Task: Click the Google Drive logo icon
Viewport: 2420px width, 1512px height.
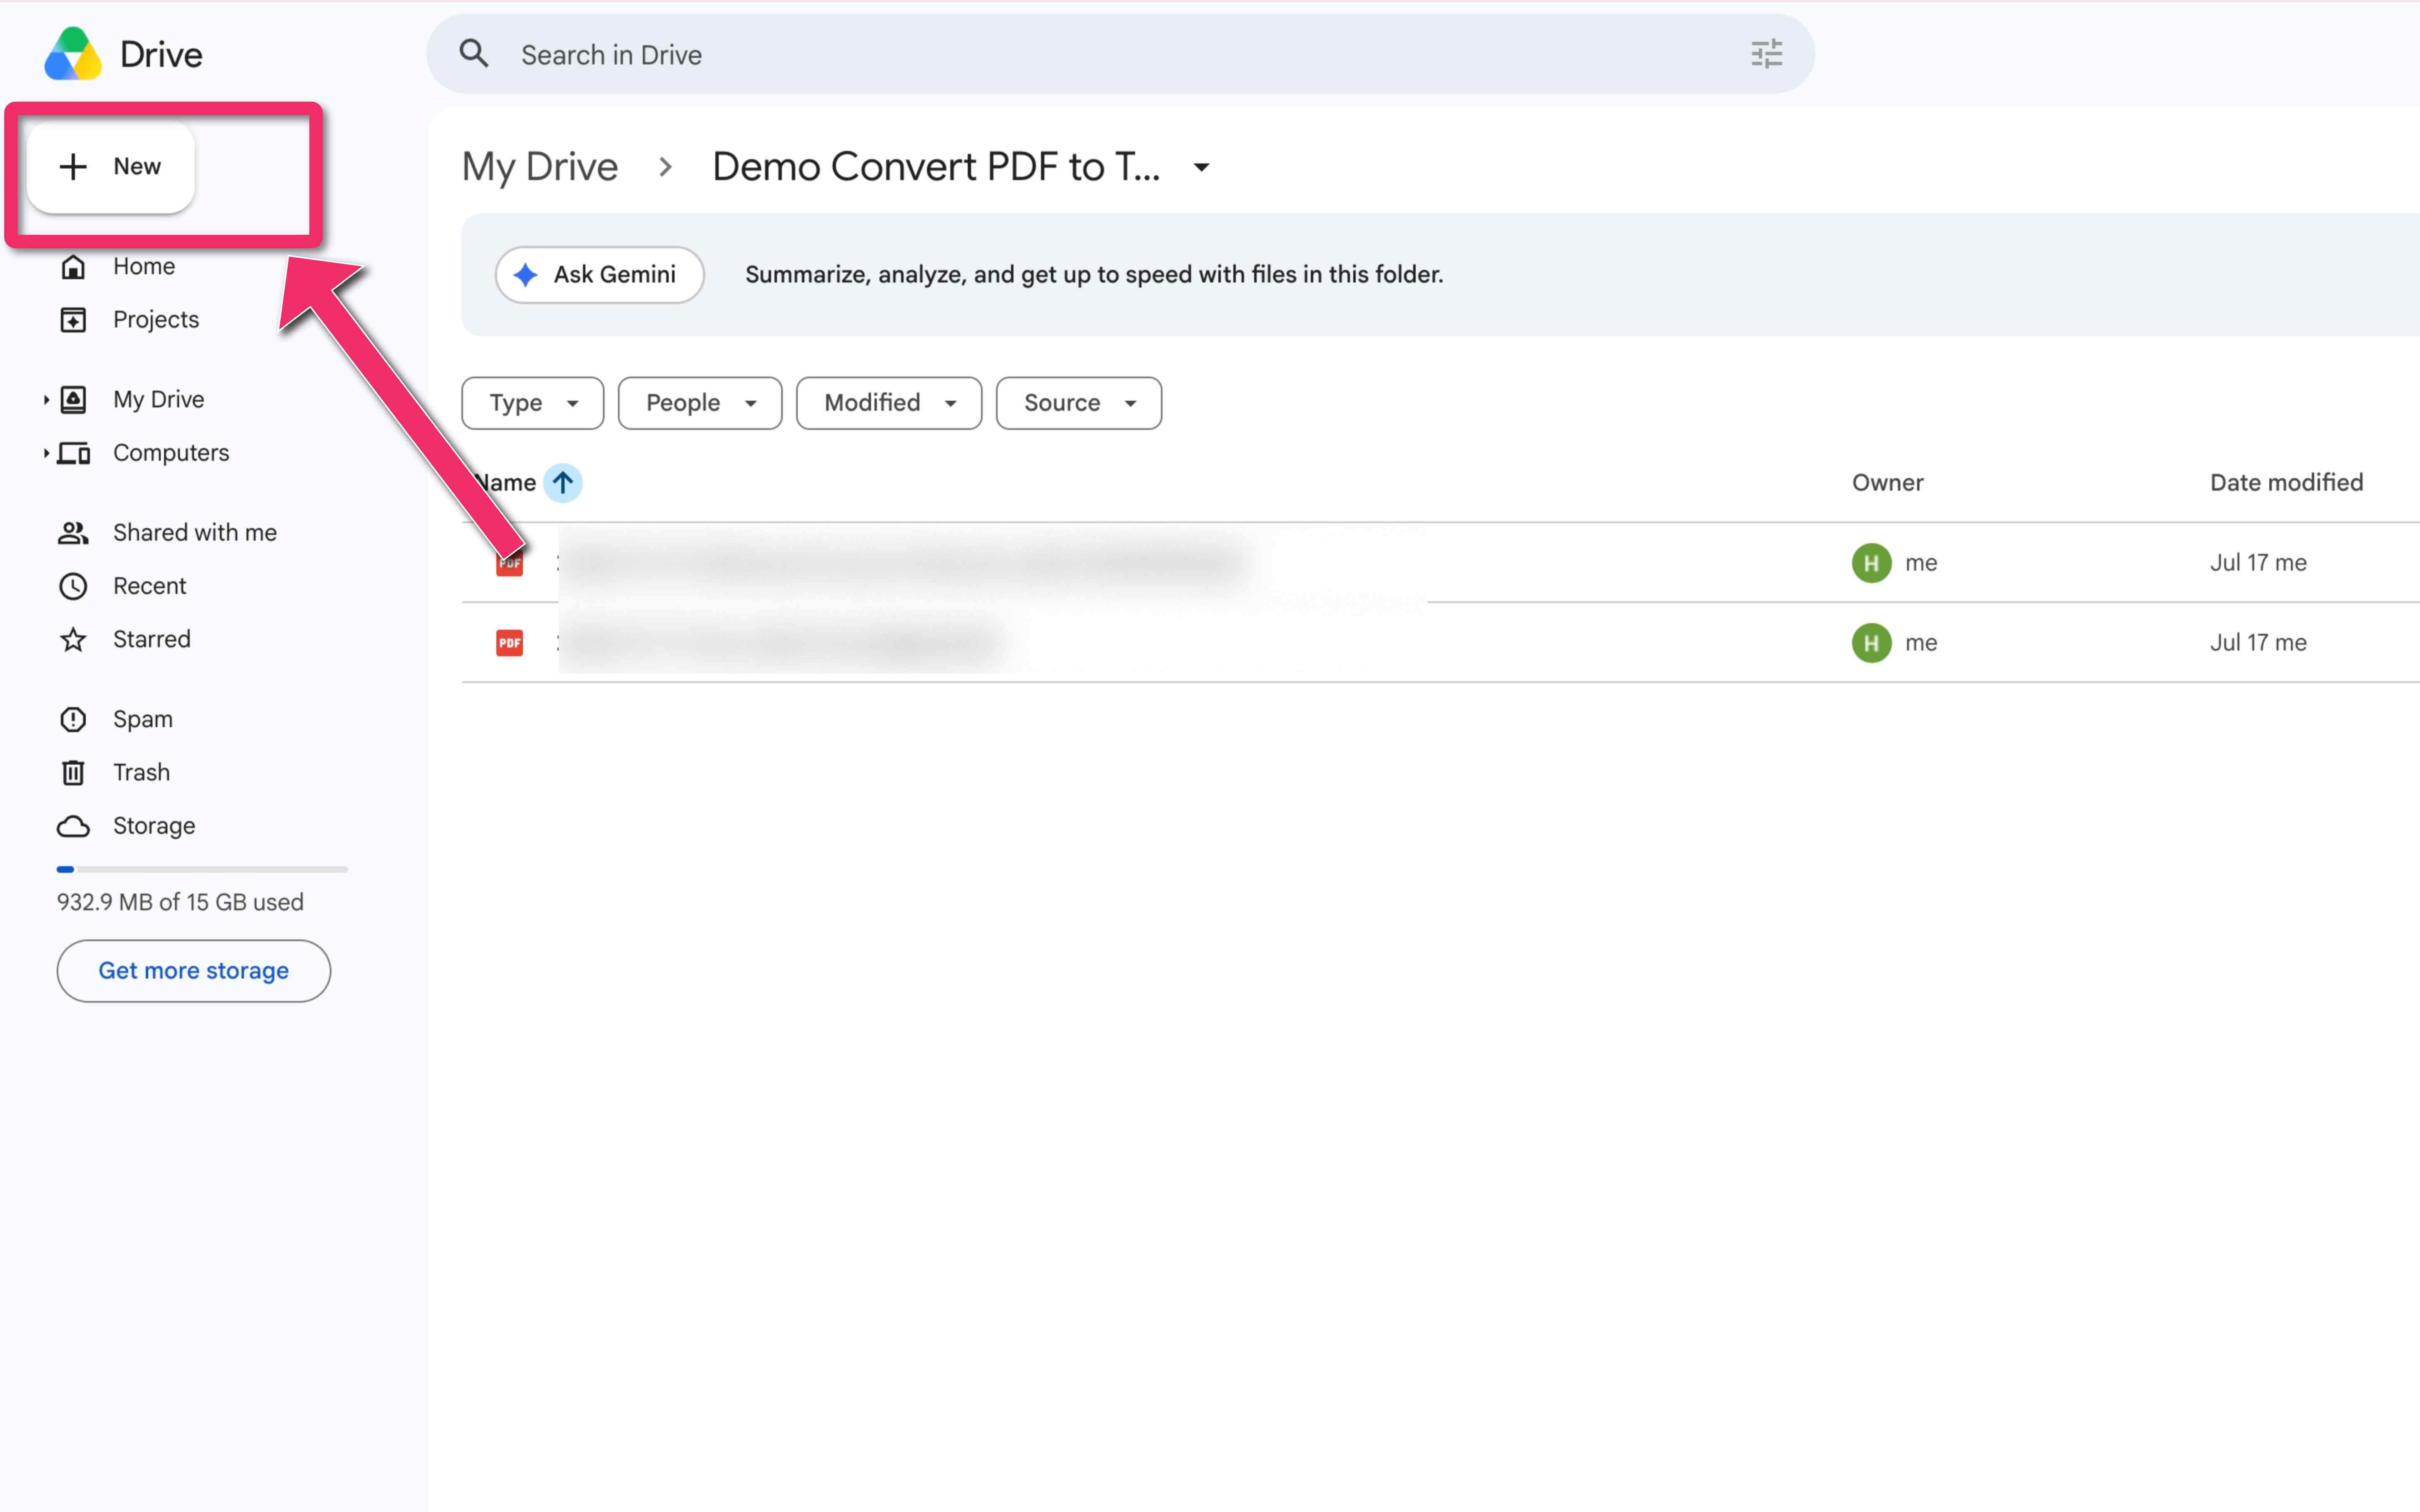Action: [x=73, y=54]
